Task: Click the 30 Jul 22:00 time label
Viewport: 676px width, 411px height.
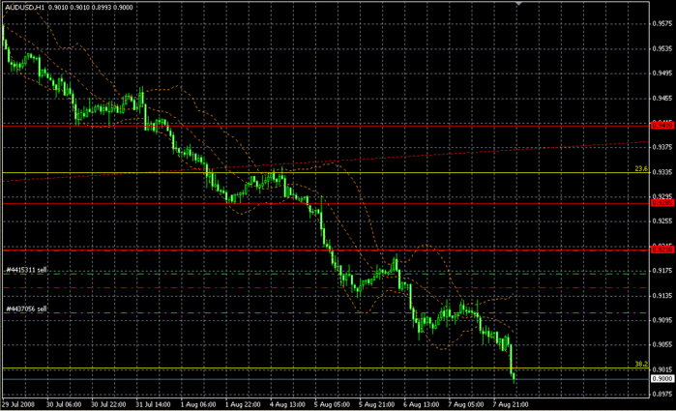Action: point(108,404)
